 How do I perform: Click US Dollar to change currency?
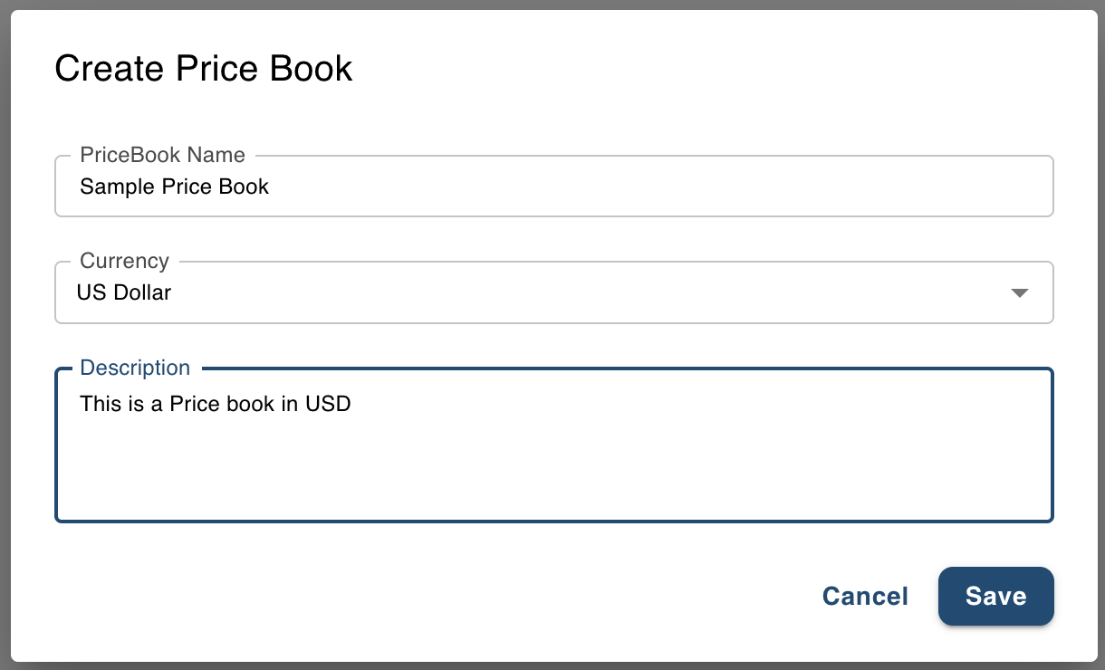(x=124, y=292)
